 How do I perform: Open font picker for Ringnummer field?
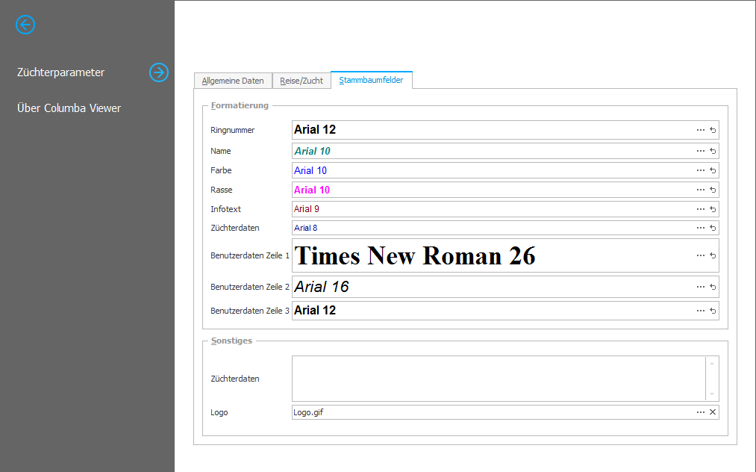click(700, 130)
